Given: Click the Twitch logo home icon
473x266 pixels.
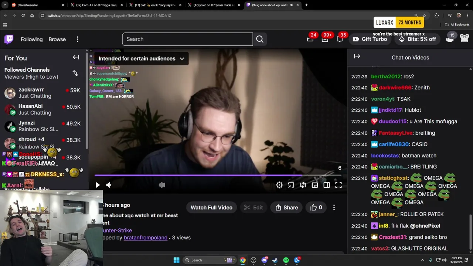Looking at the screenshot, I should [x=9, y=39].
